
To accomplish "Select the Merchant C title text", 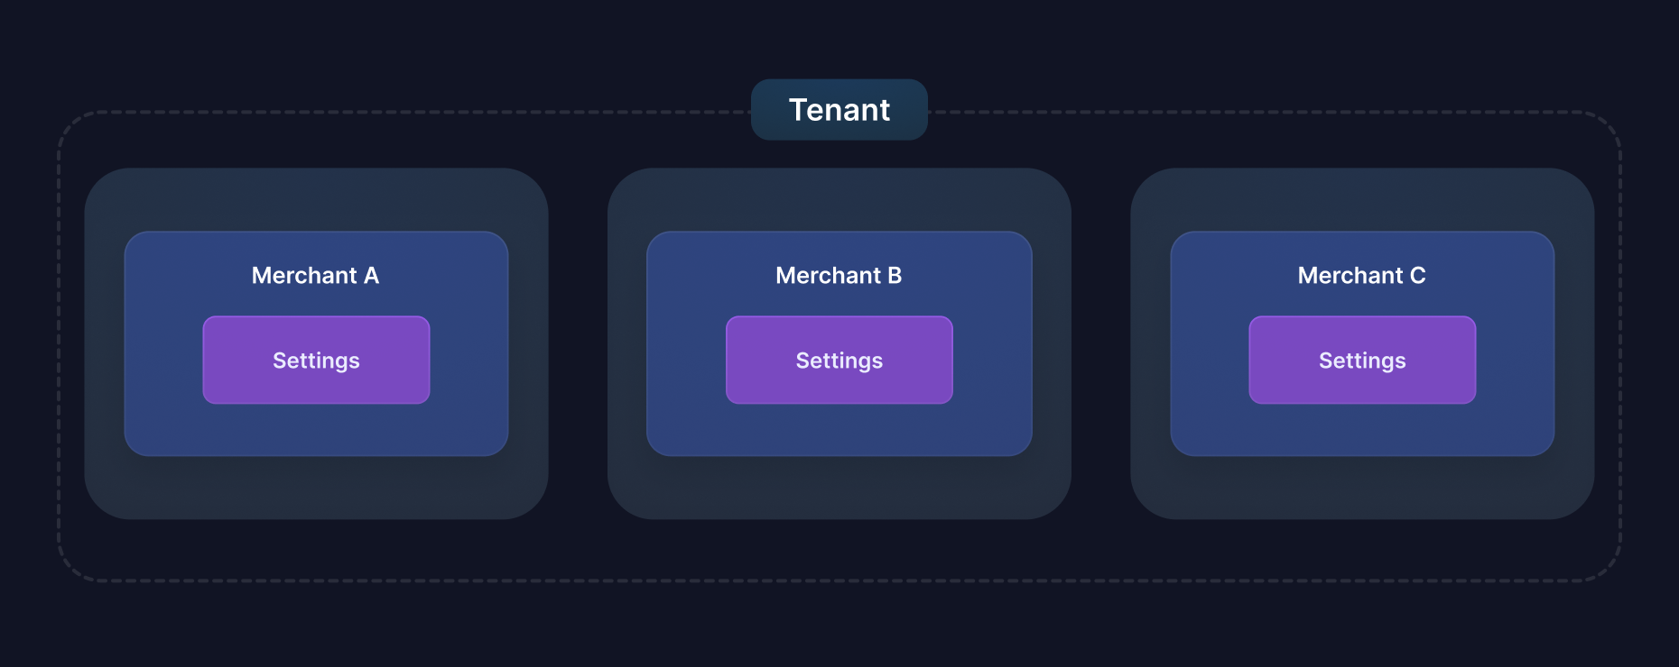I will (x=1361, y=276).
